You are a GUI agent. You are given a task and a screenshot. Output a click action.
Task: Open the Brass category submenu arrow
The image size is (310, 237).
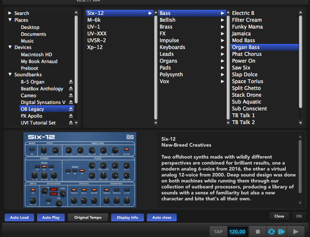point(222,27)
